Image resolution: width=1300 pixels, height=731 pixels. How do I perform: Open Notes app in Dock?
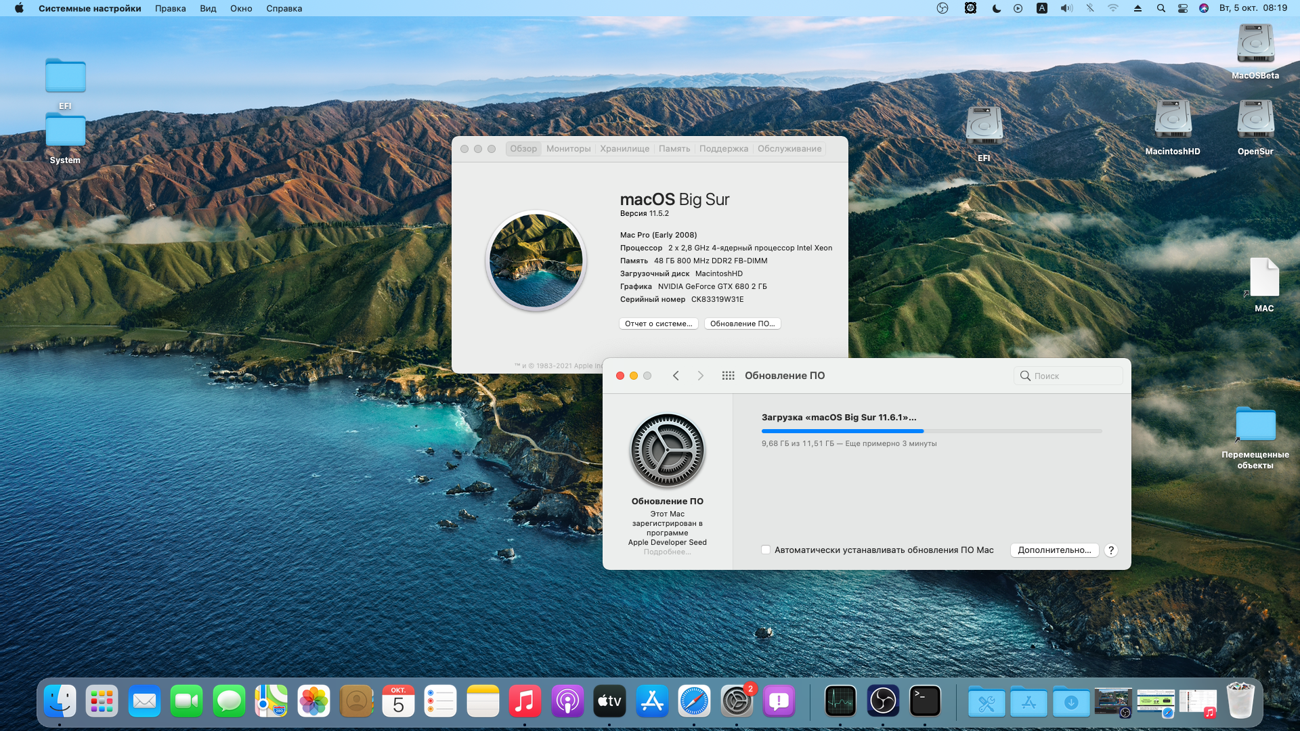(x=483, y=701)
